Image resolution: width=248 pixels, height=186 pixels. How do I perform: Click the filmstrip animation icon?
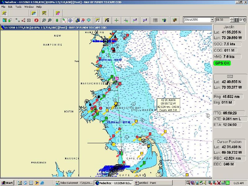[x=237, y=20]
